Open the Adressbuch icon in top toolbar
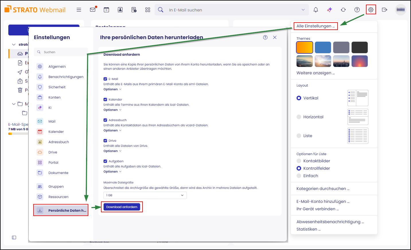Viewport: 411px width, 250px height. pyautogui.click(x=120, y=9)
